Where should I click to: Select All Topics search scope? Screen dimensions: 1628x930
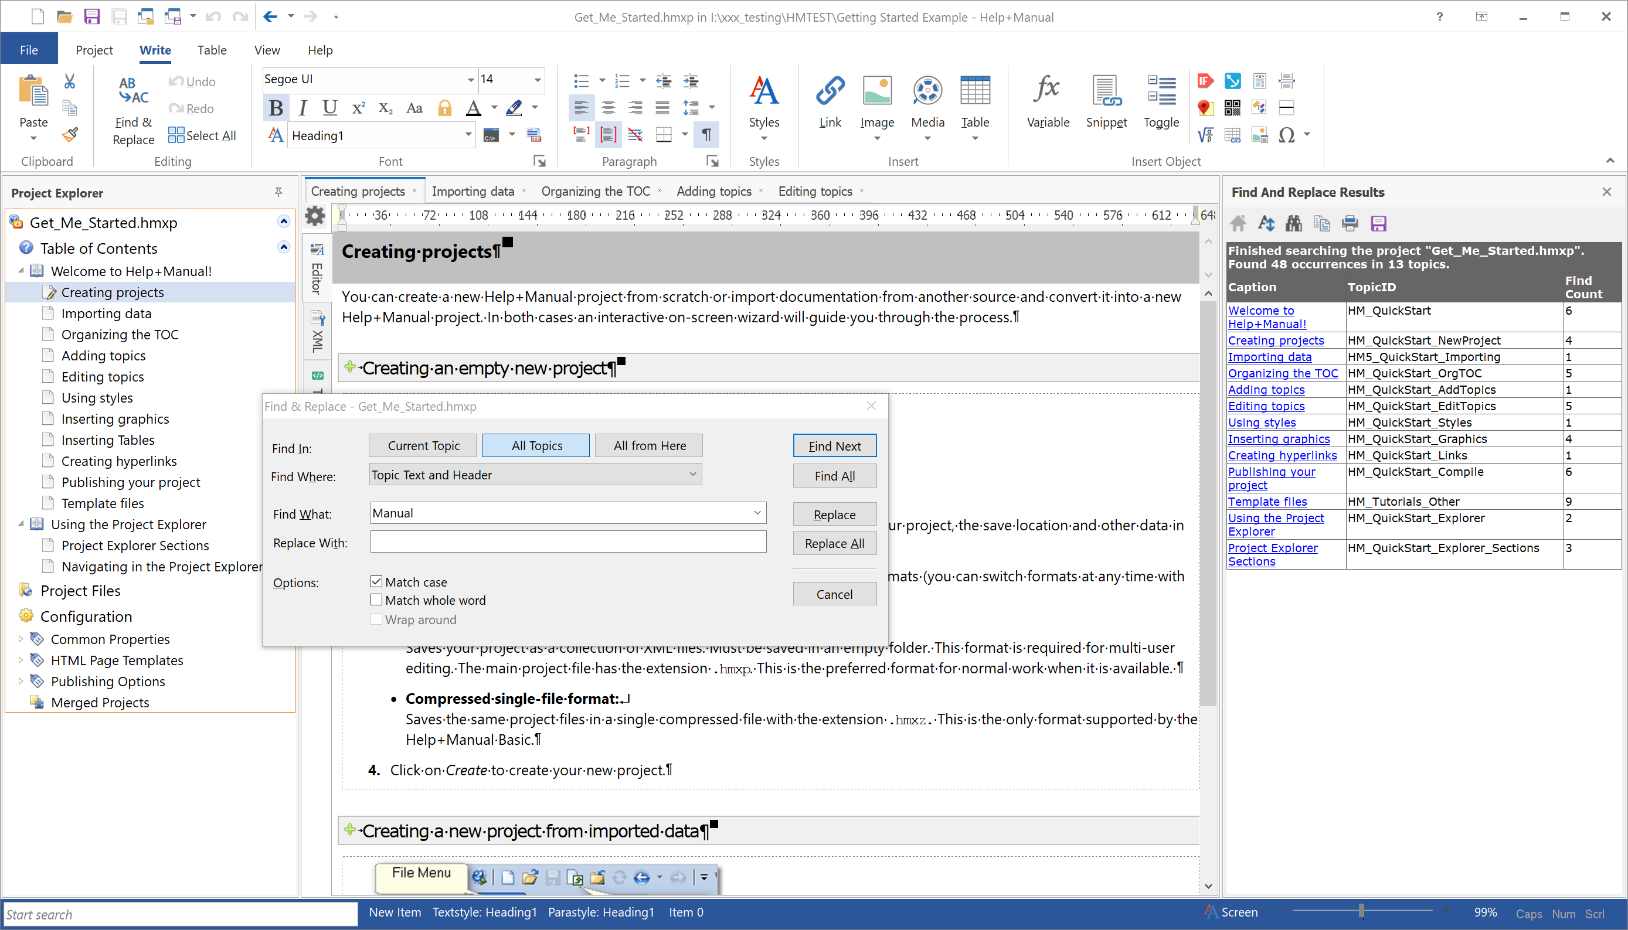(536, 445)
